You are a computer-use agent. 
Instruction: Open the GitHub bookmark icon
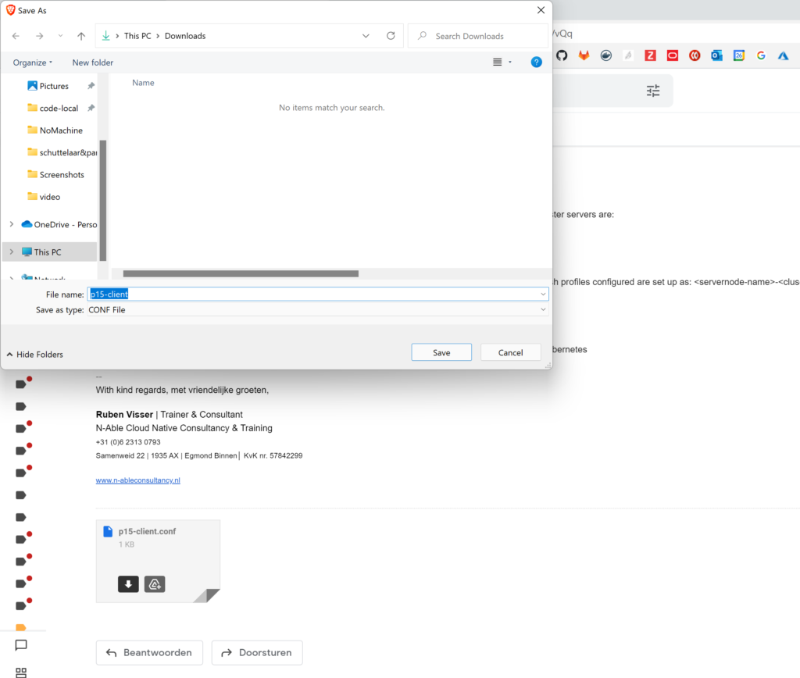coord(561,55)
